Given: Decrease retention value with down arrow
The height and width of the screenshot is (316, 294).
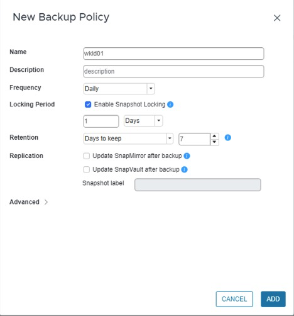Looking at the screenshot, I should (x=214, y=142).
